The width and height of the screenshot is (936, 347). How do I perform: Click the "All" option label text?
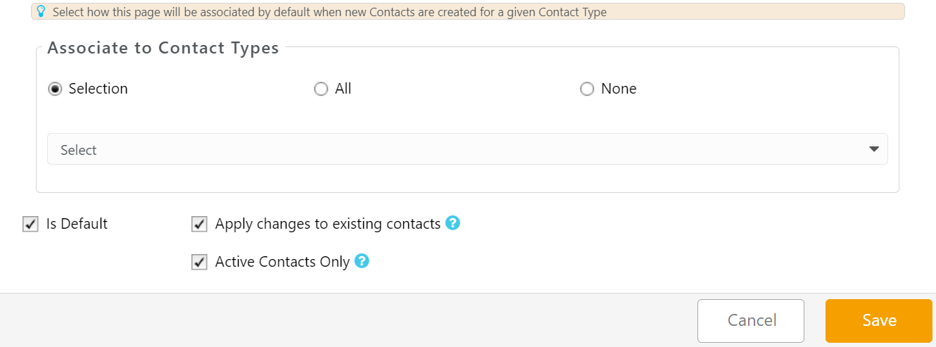tap(343, 89)
